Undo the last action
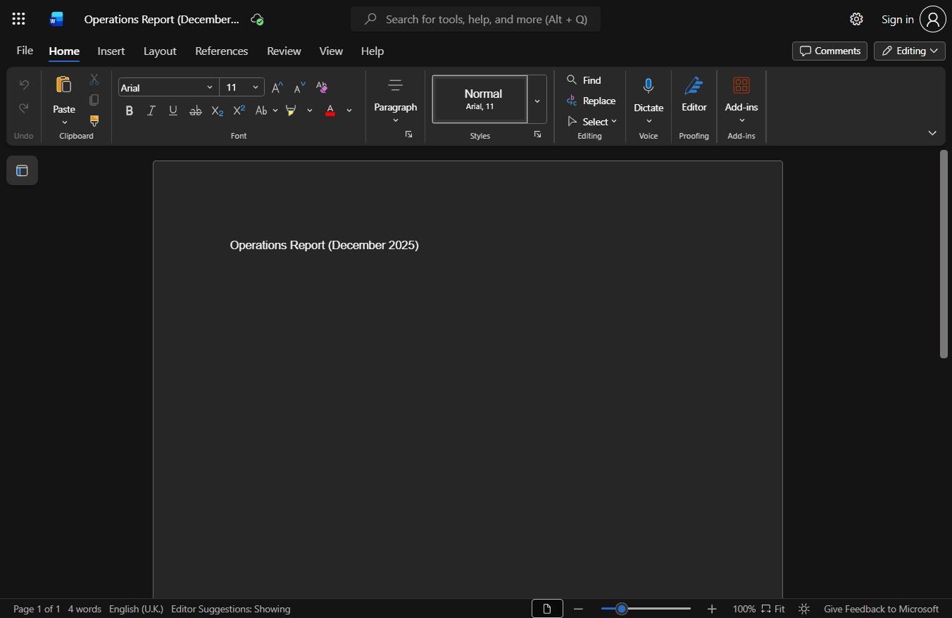This screenshot has height=618, width=952. (24, 84)
